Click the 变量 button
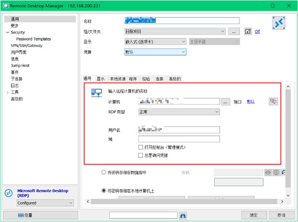 pyautogui.click(x=41, y=216)
